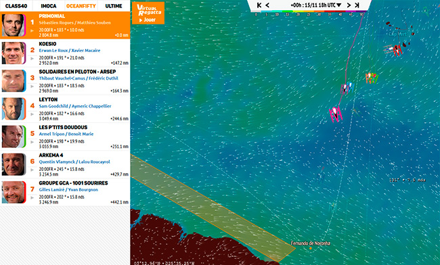Select the Les P'tits Doudous skipper portrait
440x265 pixels.
tap(14, 137)
